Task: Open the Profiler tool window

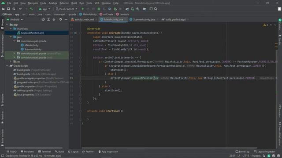Action: [88, 151]
